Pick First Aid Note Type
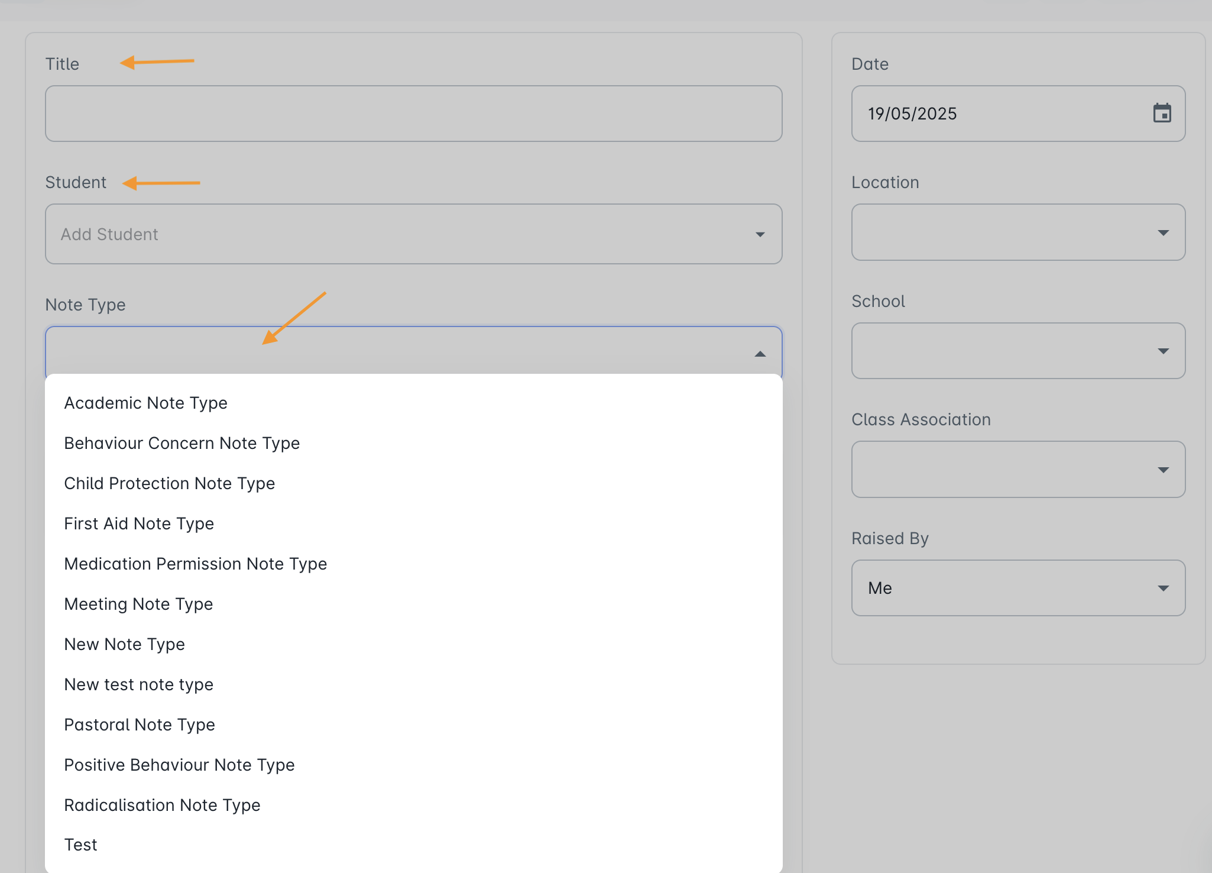The width and height of the screenshot is (1212, 873). point(414,523)
